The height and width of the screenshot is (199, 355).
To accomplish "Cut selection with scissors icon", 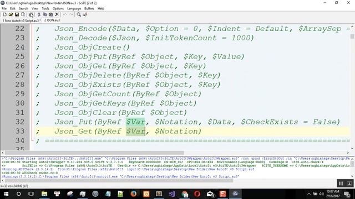I will tap(39, 15).
